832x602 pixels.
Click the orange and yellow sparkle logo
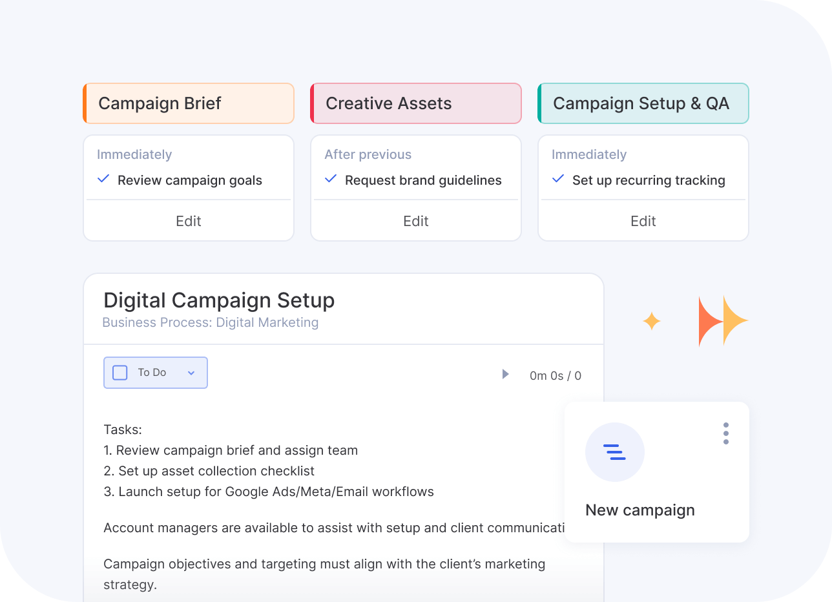point(722,321)
